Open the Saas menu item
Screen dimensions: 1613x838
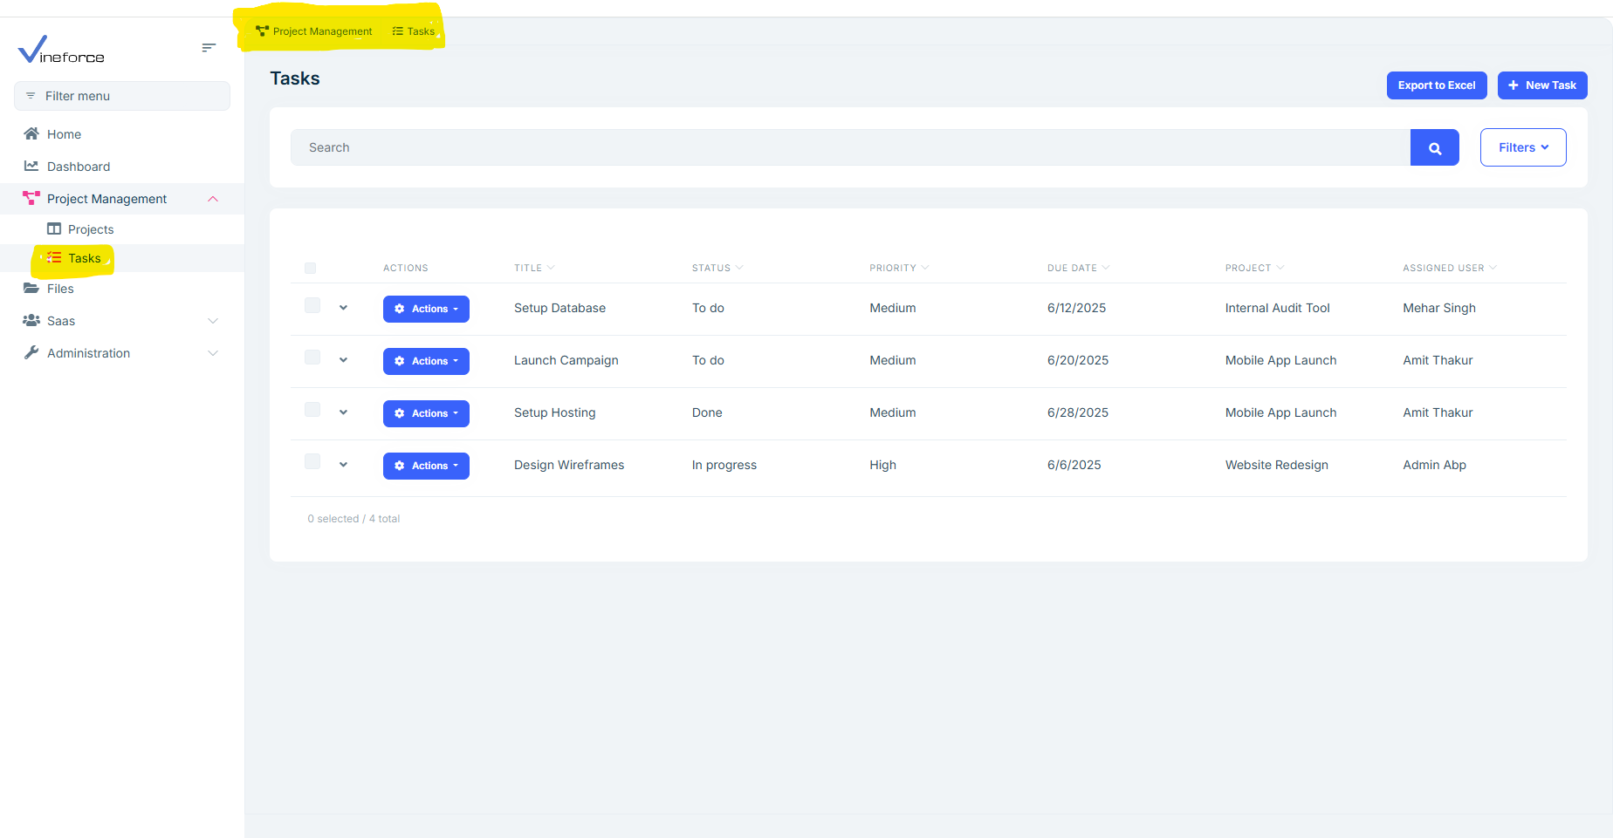tap(122, 321)
